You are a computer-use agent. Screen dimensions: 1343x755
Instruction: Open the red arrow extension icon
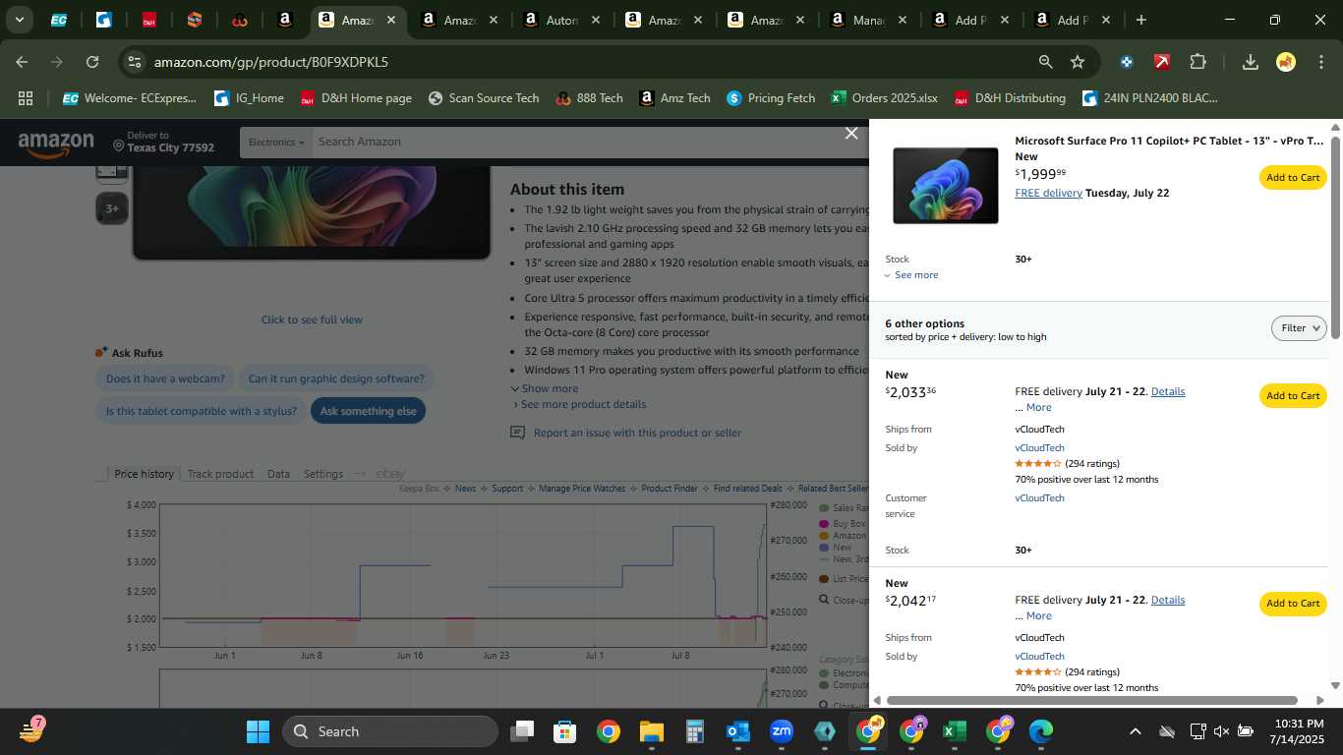point(1162,62)
